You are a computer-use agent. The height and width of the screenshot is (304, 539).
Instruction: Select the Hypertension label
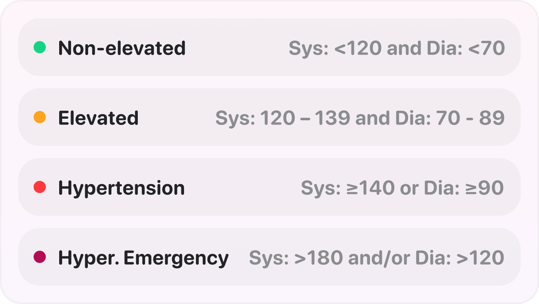pyautogui.click(x=121, y=188)
